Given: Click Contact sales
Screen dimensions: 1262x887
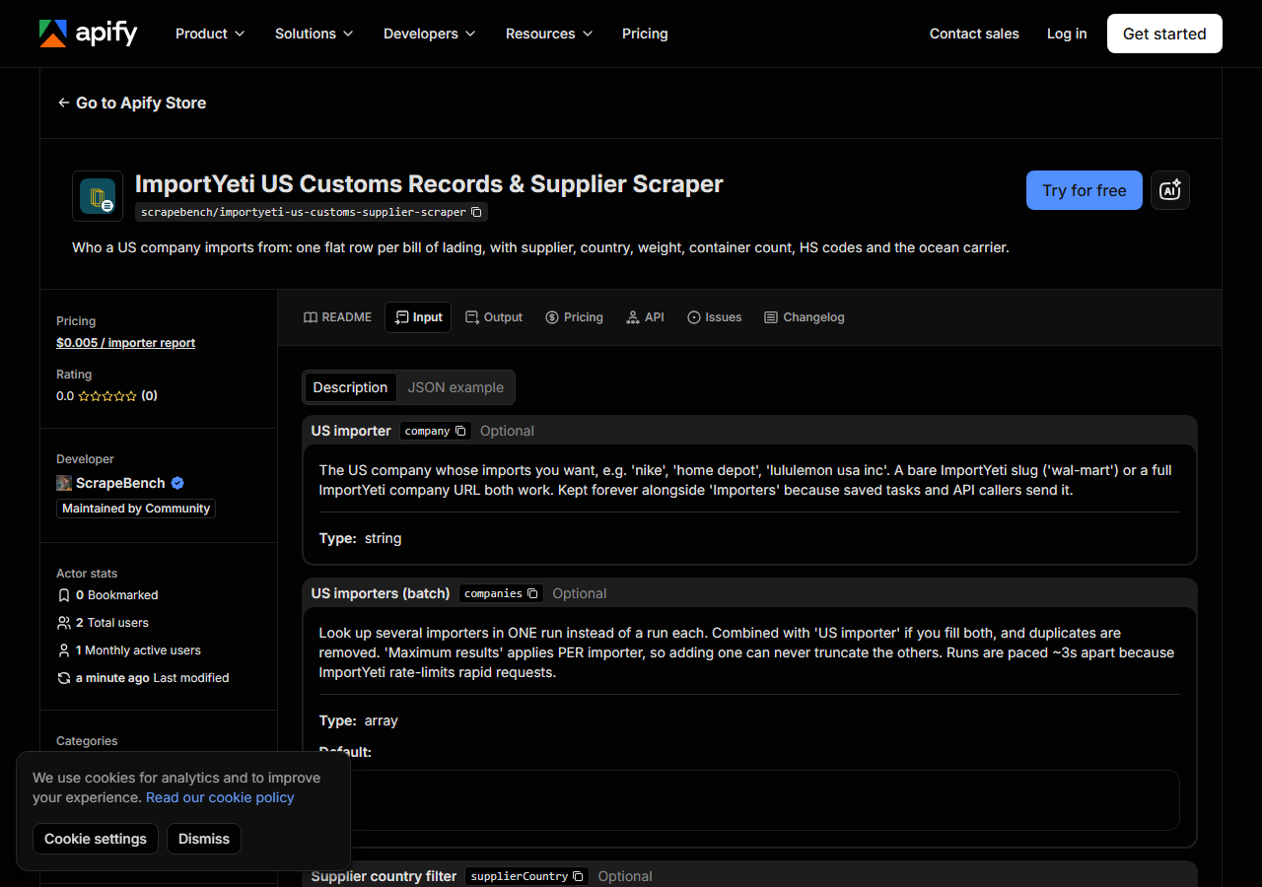Looking at the screenshot, I should tap(974, 34).
